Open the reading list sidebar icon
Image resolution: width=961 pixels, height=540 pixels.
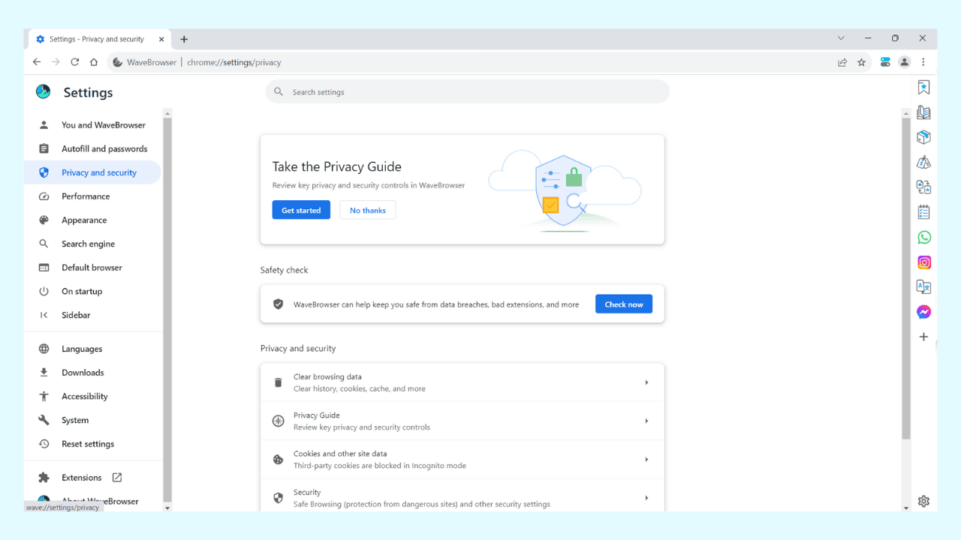[923, 112]
